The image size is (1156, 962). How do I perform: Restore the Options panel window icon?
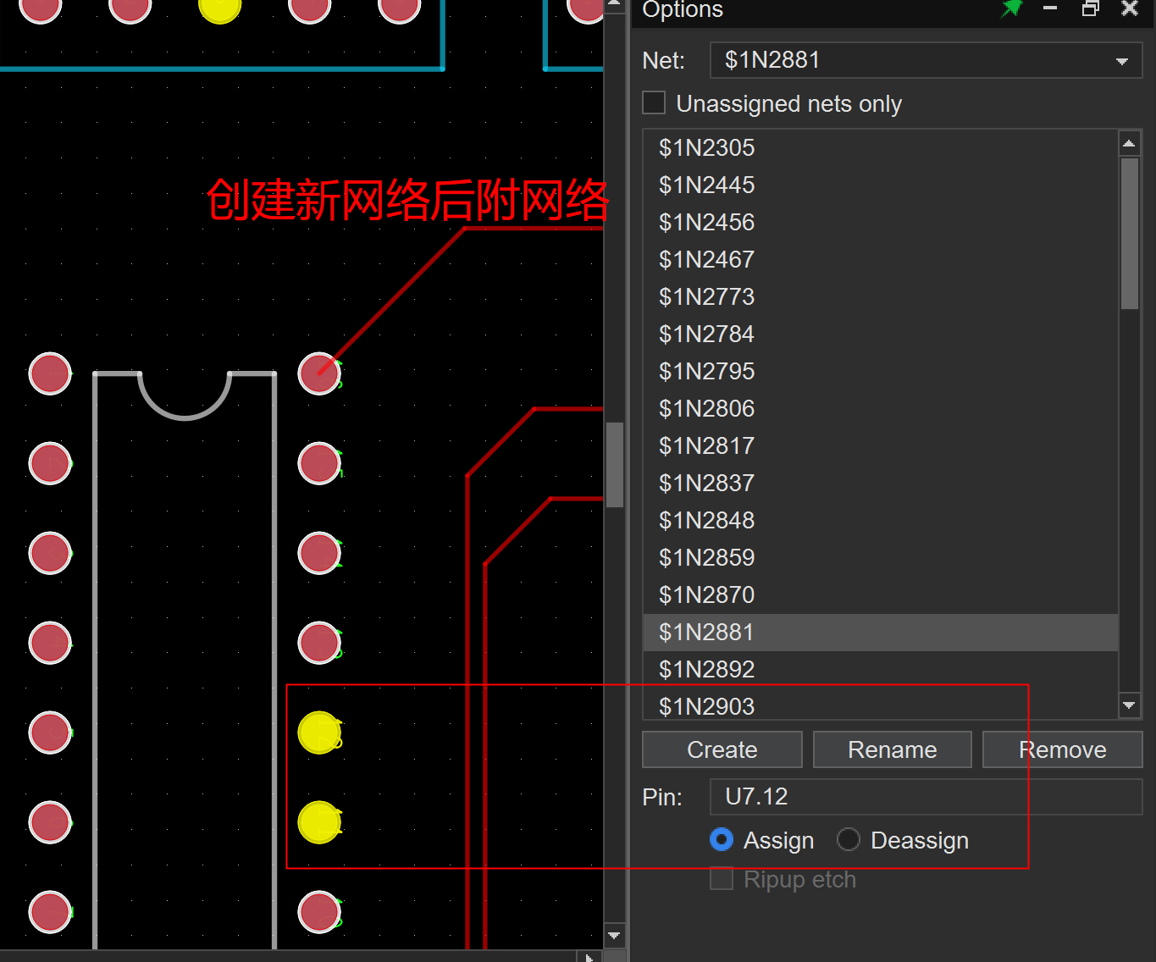coord(1091,9)
